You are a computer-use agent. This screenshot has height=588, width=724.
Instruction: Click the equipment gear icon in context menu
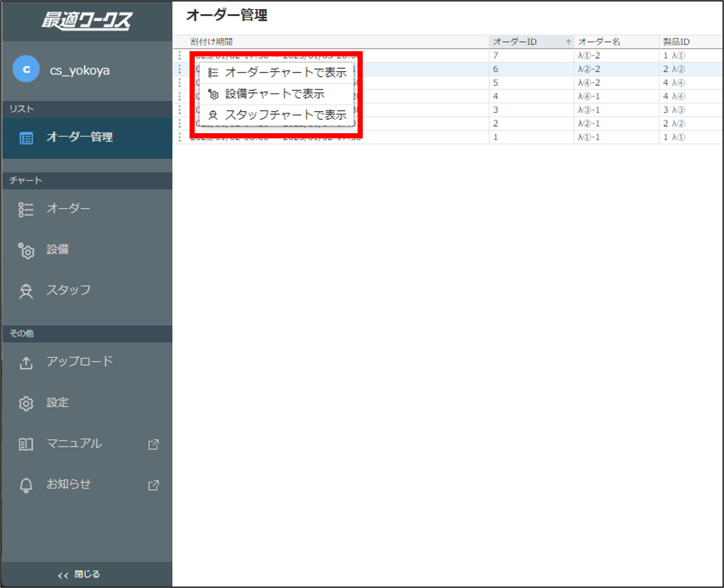tap(213, 94)
